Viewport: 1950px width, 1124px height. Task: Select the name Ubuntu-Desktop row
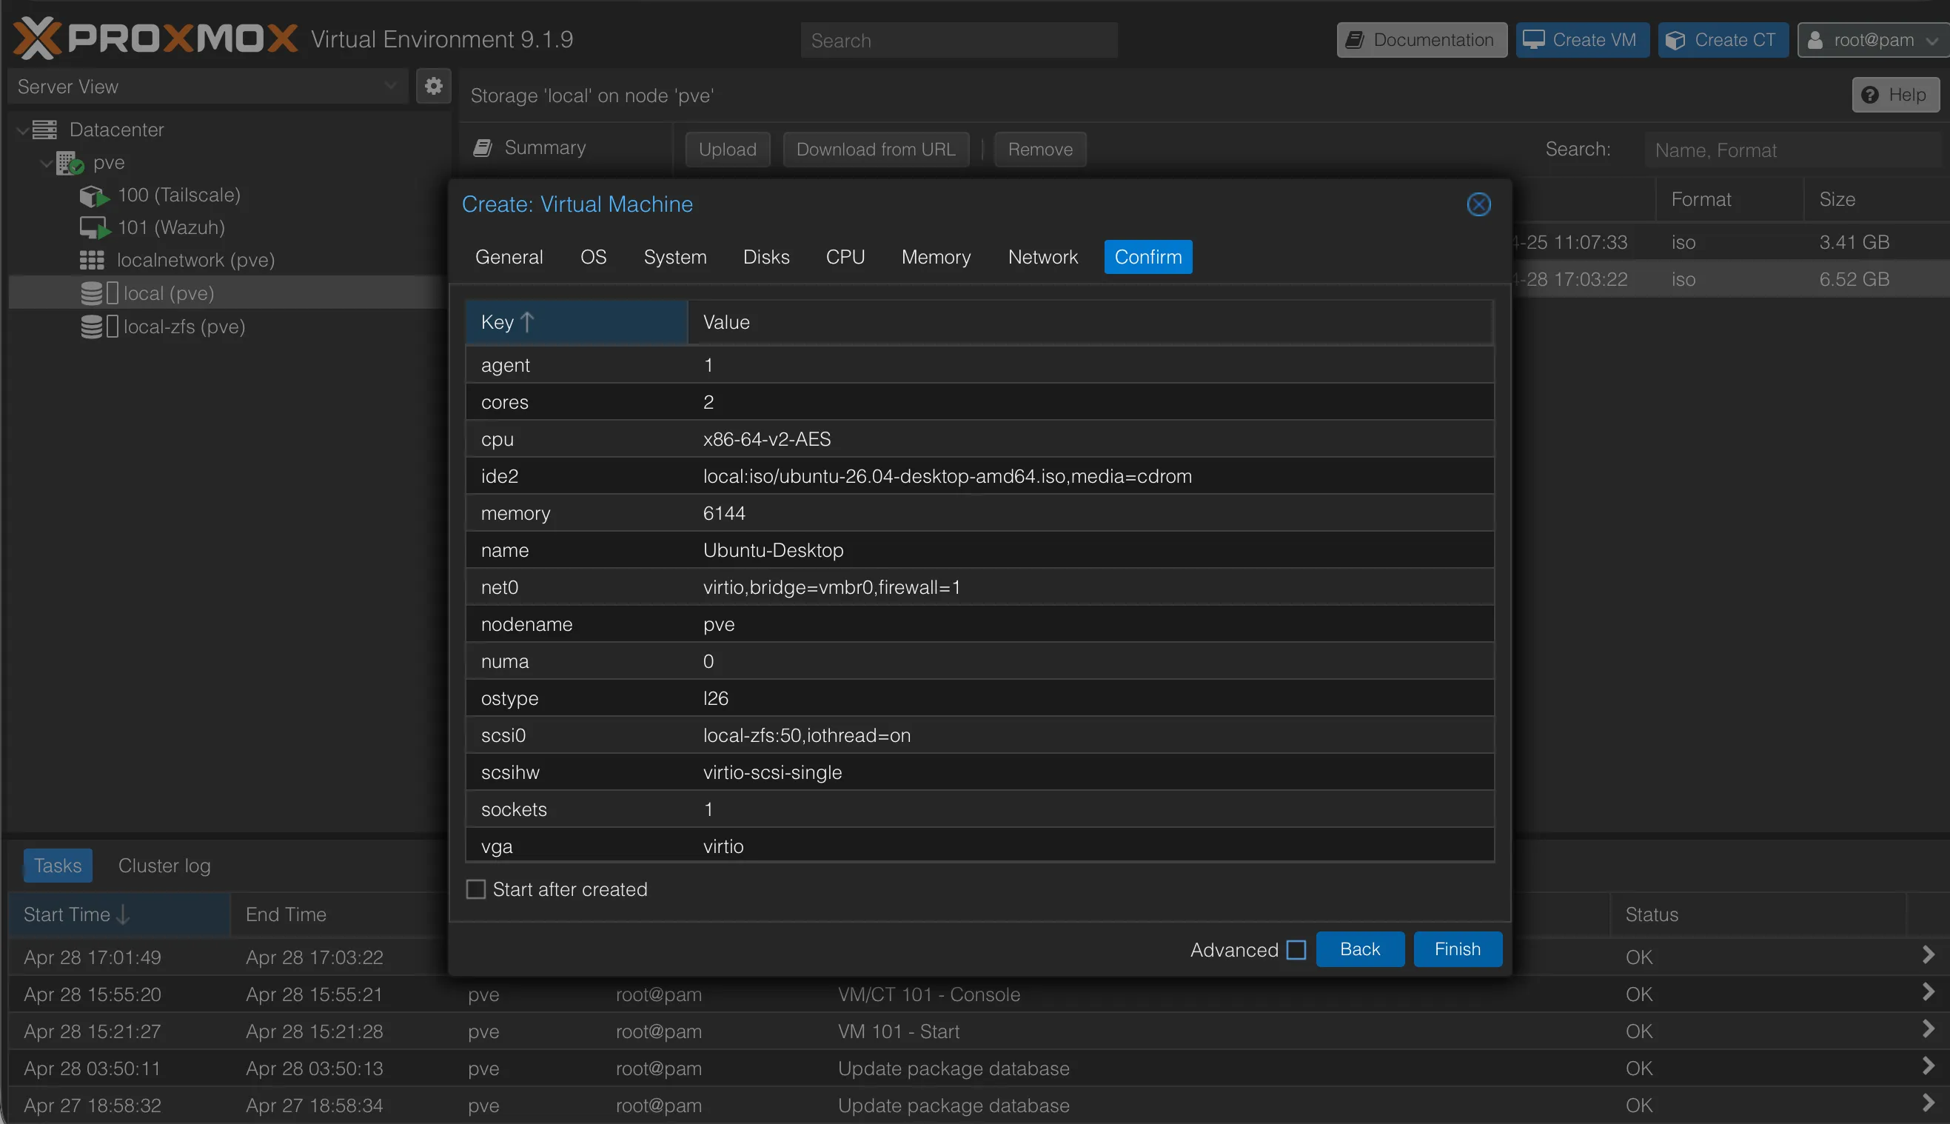point(979,550)
